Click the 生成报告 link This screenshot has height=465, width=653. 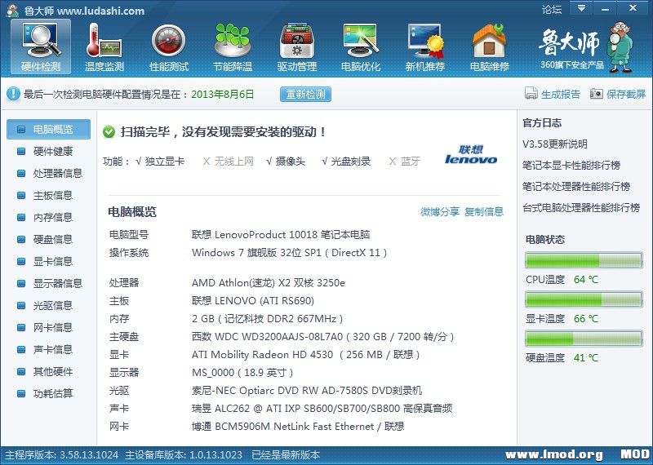[553, 95]
